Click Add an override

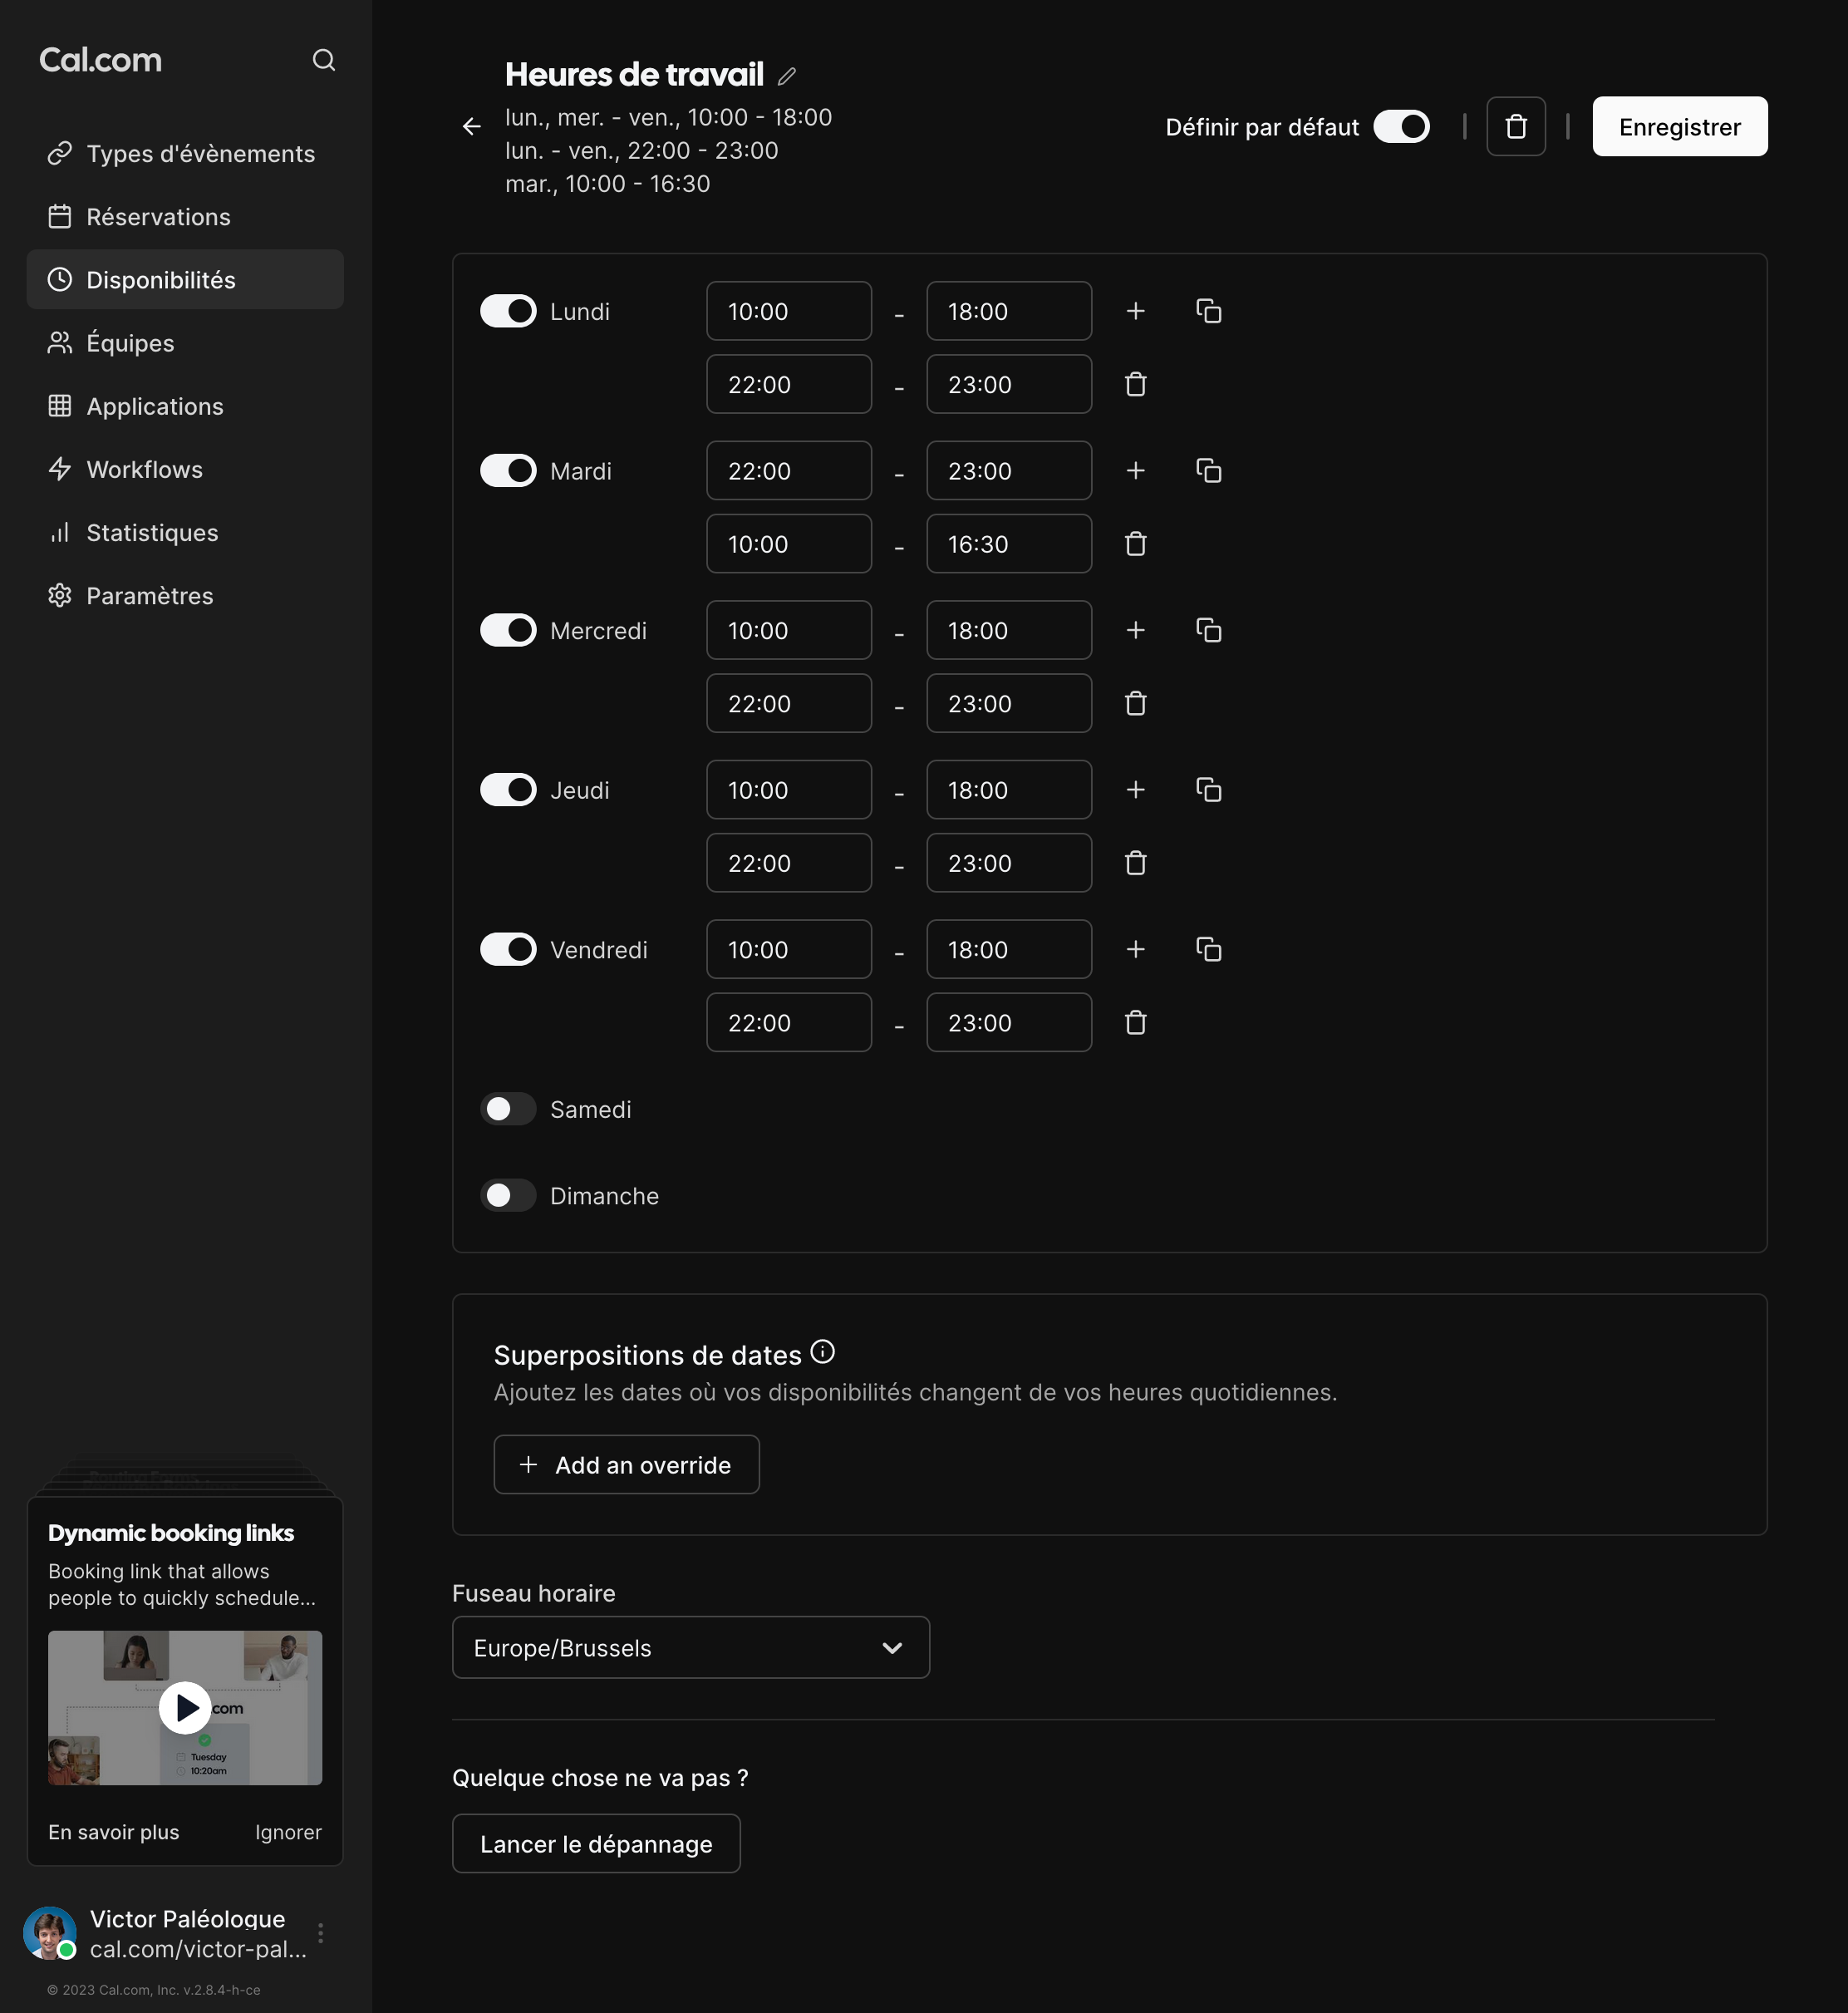tap(626, 1464)
